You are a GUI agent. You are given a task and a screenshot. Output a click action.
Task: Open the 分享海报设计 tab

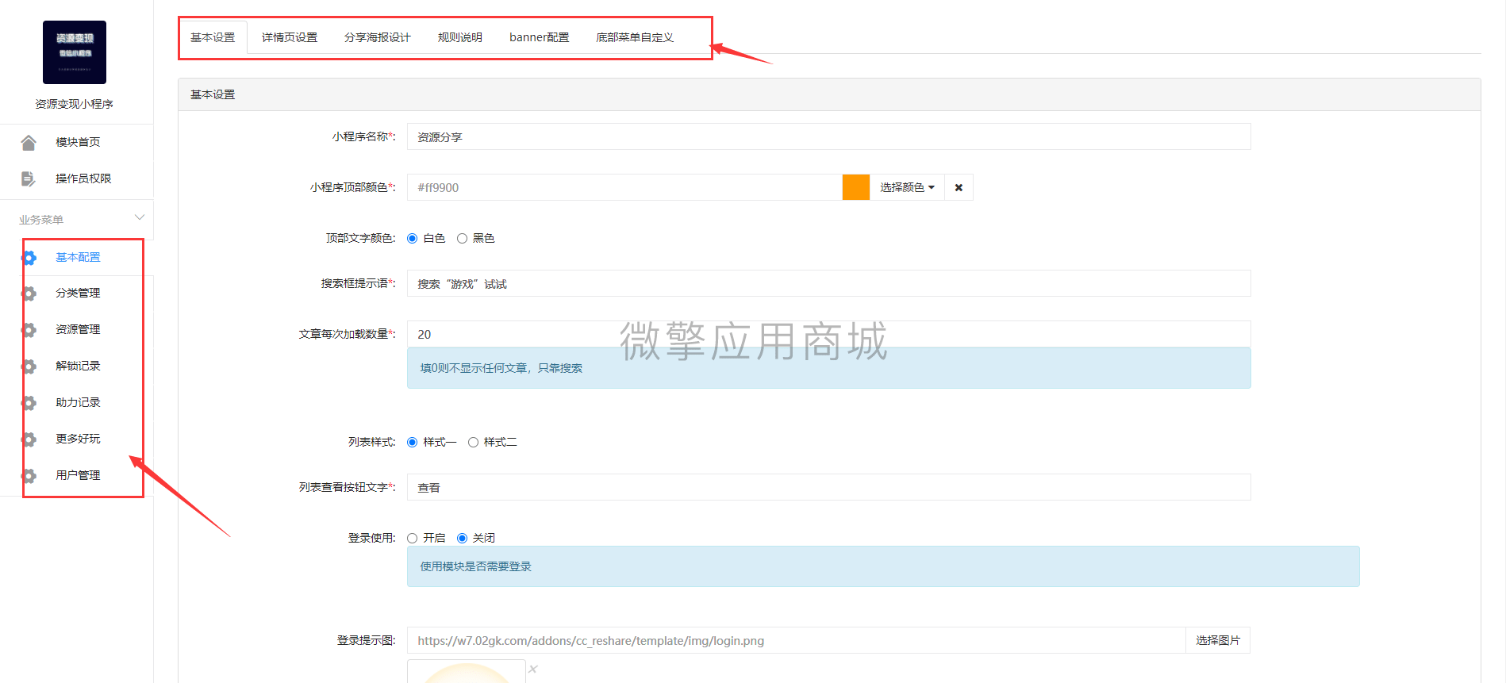378,37
